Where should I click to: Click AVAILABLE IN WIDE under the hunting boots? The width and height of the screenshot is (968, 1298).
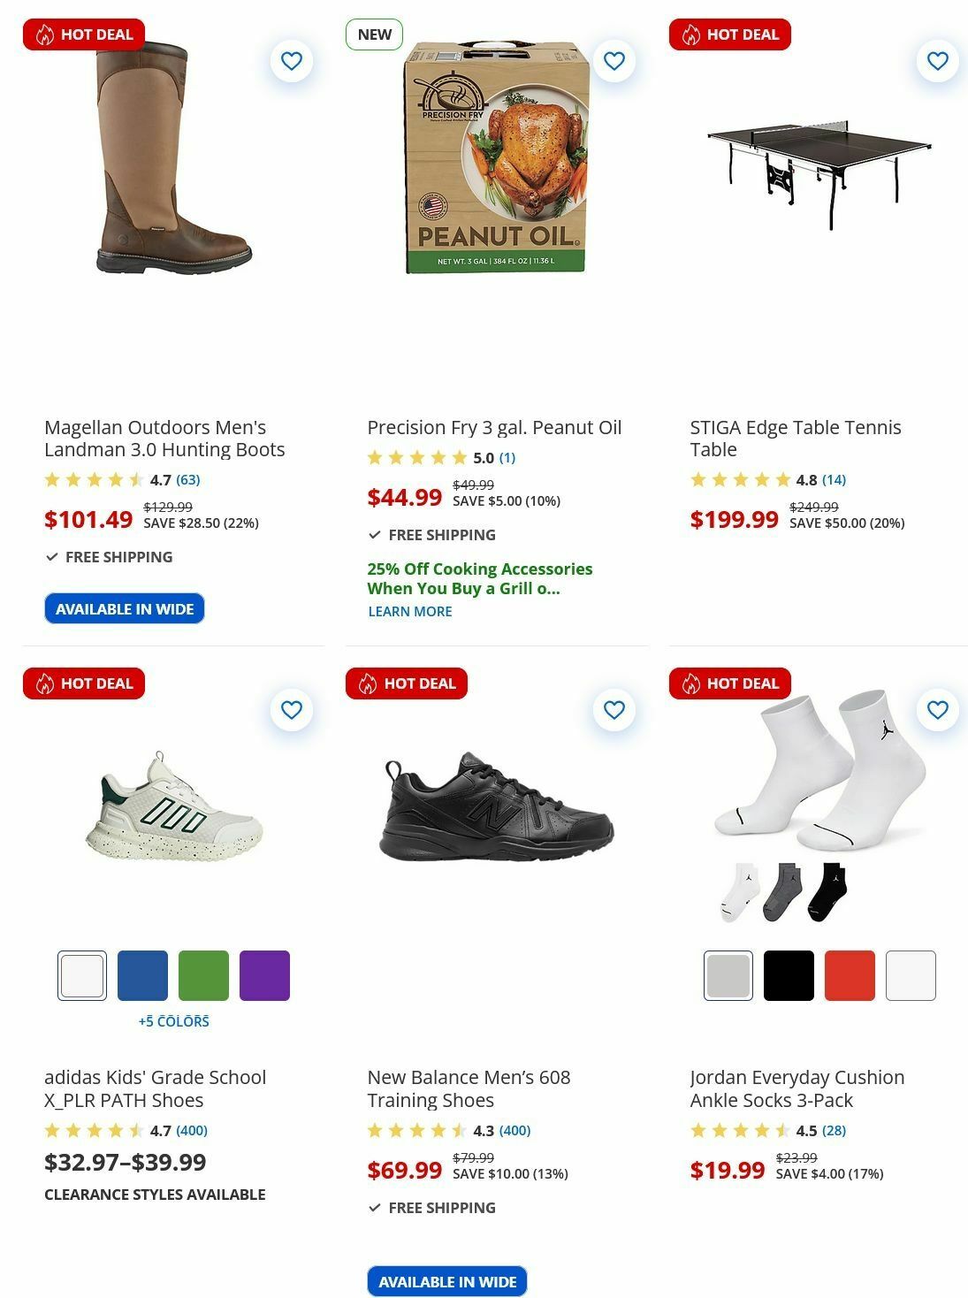124,608
